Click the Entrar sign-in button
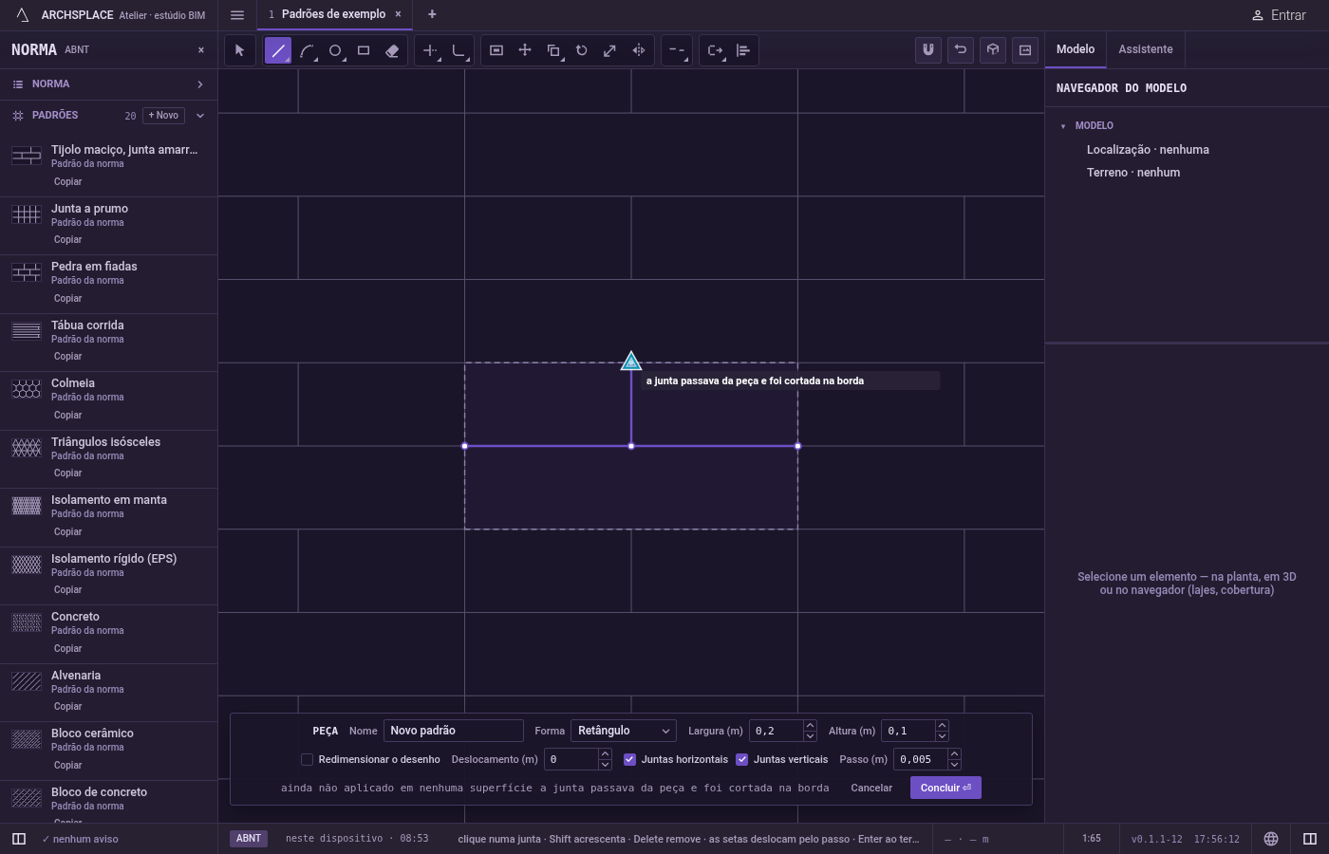 click(x=1279, y=15)
